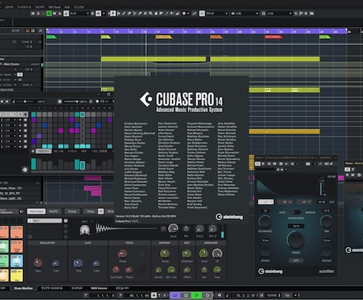Open the automation mode dropdown in toolbar
Screen dimensions: 363x300
tap(80, 13)
